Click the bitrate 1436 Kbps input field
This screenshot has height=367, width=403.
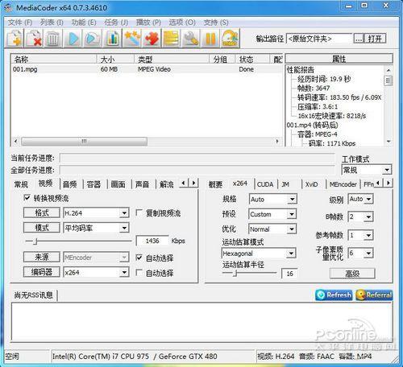(152, 241)
